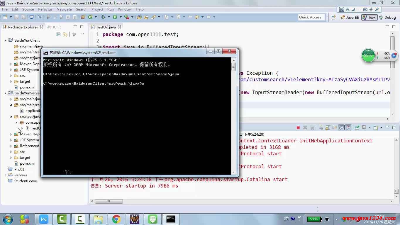400x225 pixels.
Task: Open Chrome from the taskbar
Action: [116, 219]
